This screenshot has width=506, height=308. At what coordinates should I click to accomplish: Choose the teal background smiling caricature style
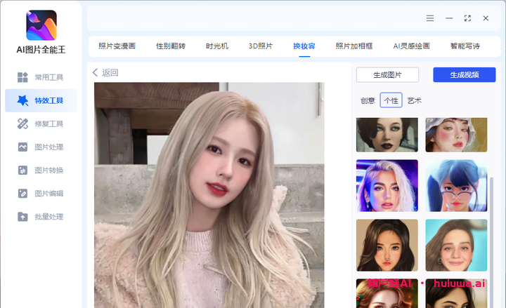click(456, 245)
